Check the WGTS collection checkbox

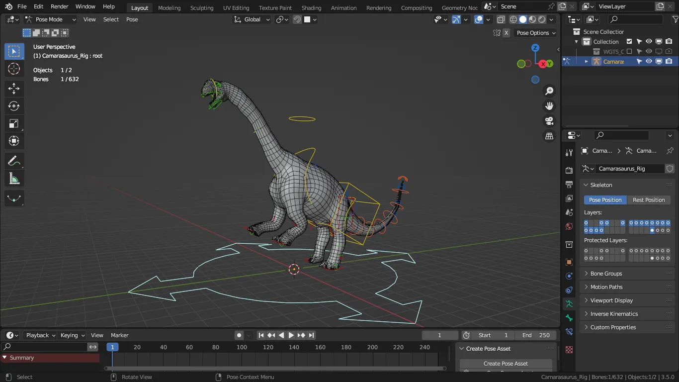(629, 51)
